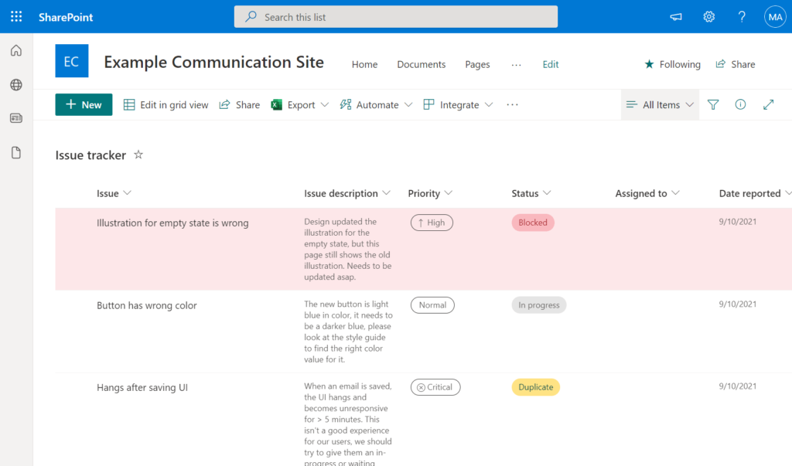792x466 pixels.
Task: Open the Settings gear icon
Action: [708, 17]
